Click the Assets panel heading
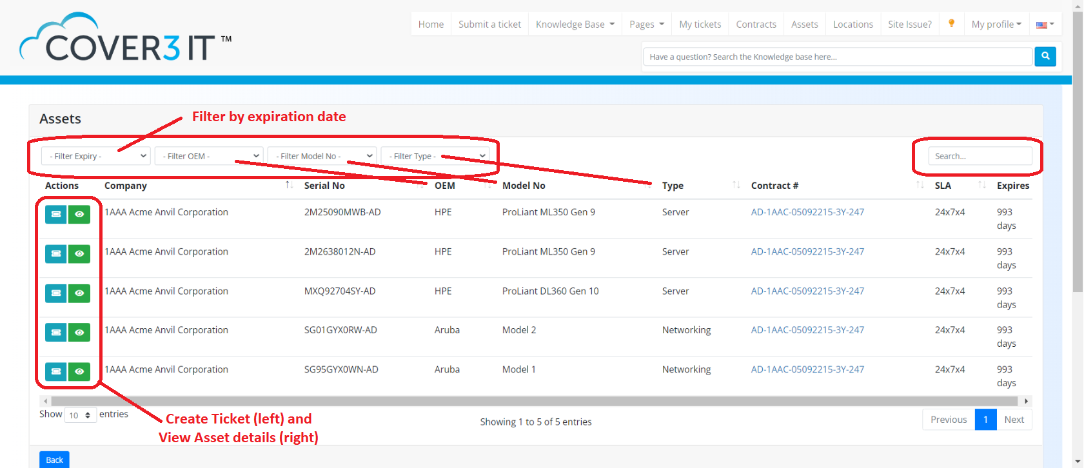1084x468 pixels. 60,119
